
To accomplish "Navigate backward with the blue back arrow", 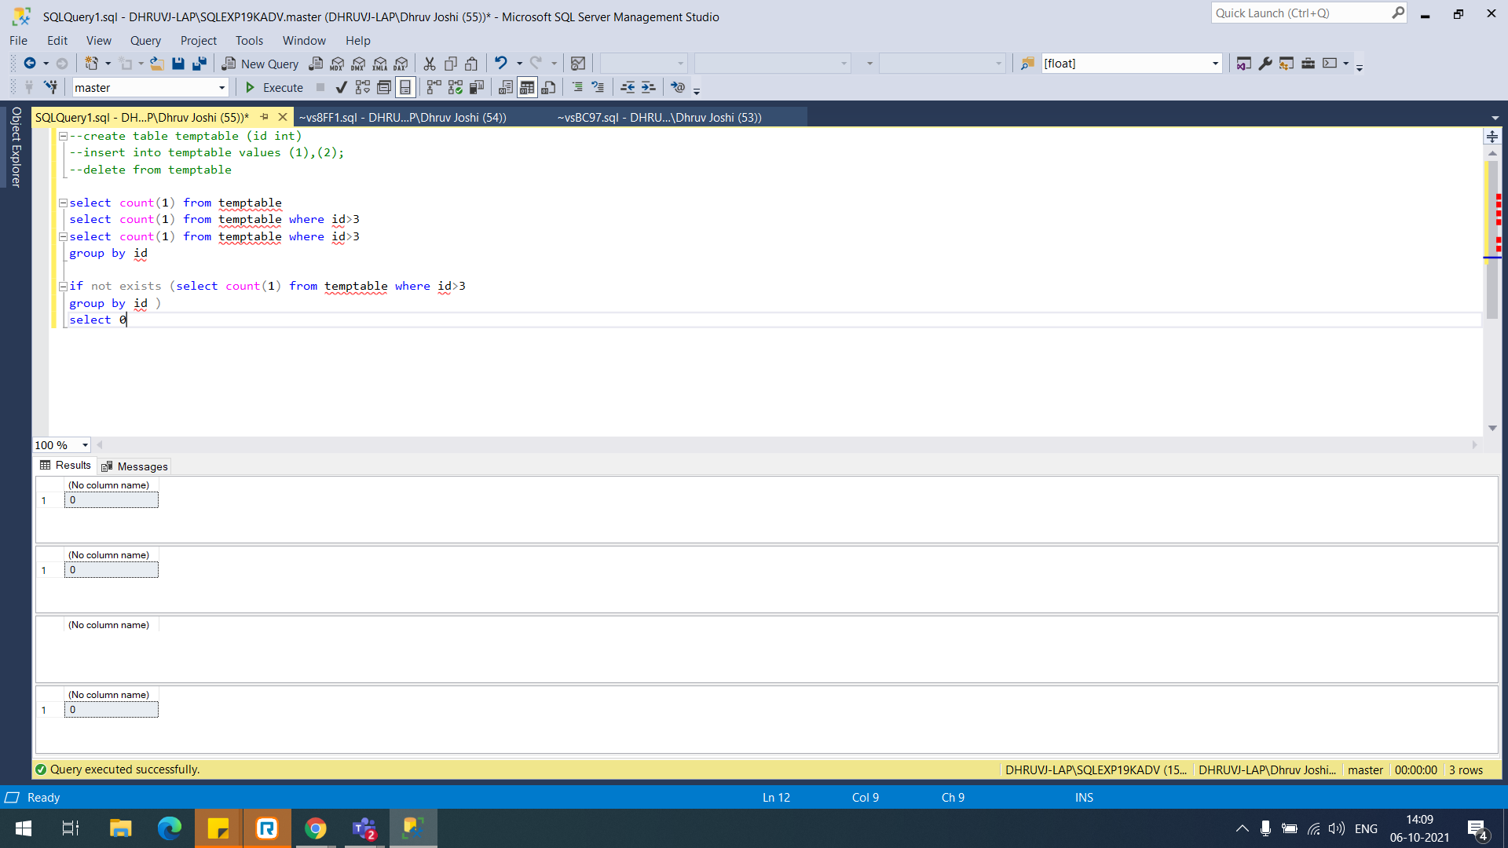I will 30,64.
